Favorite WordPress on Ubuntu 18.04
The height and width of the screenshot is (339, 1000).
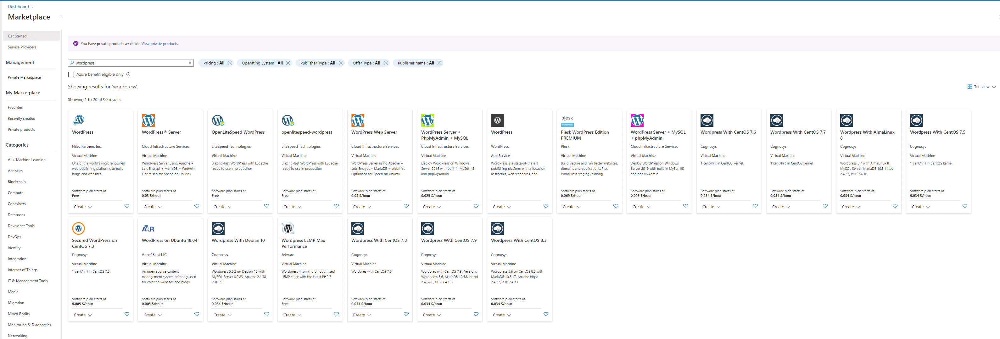pyautogui.click(x=197, y=314)
